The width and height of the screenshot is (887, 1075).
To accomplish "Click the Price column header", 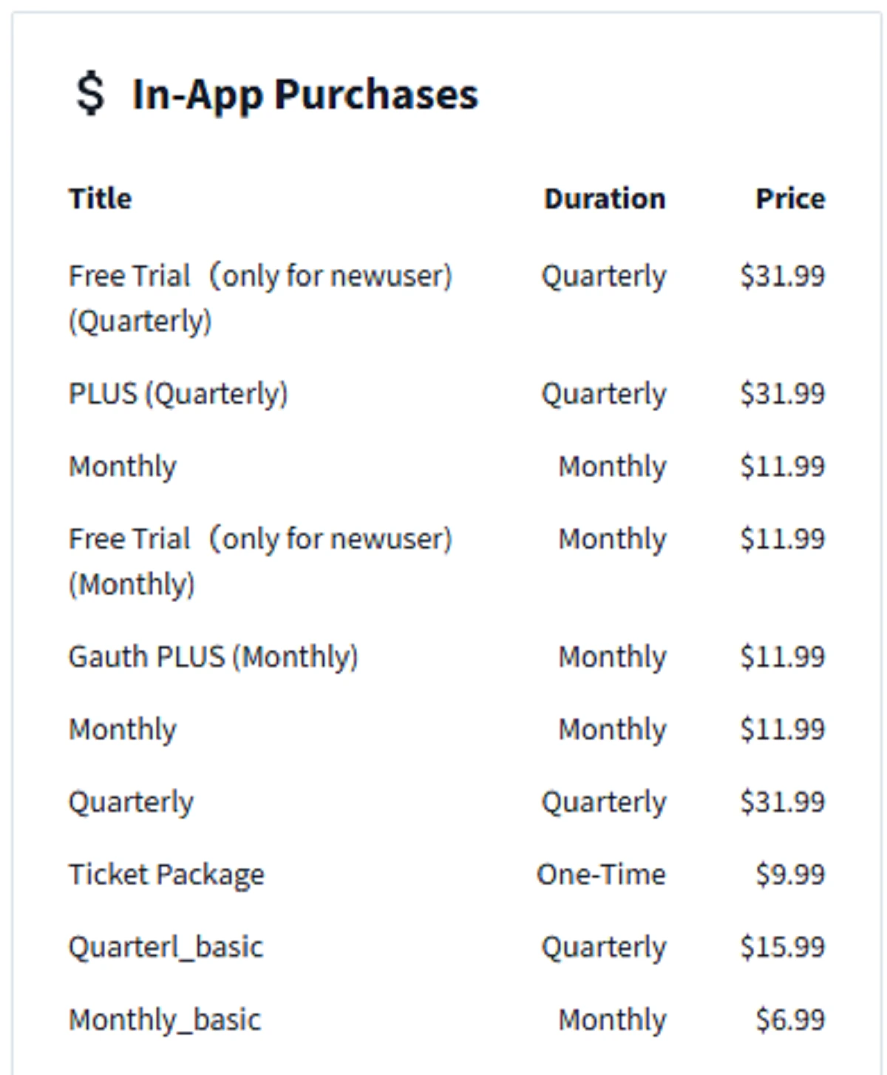I will (789, 198).
